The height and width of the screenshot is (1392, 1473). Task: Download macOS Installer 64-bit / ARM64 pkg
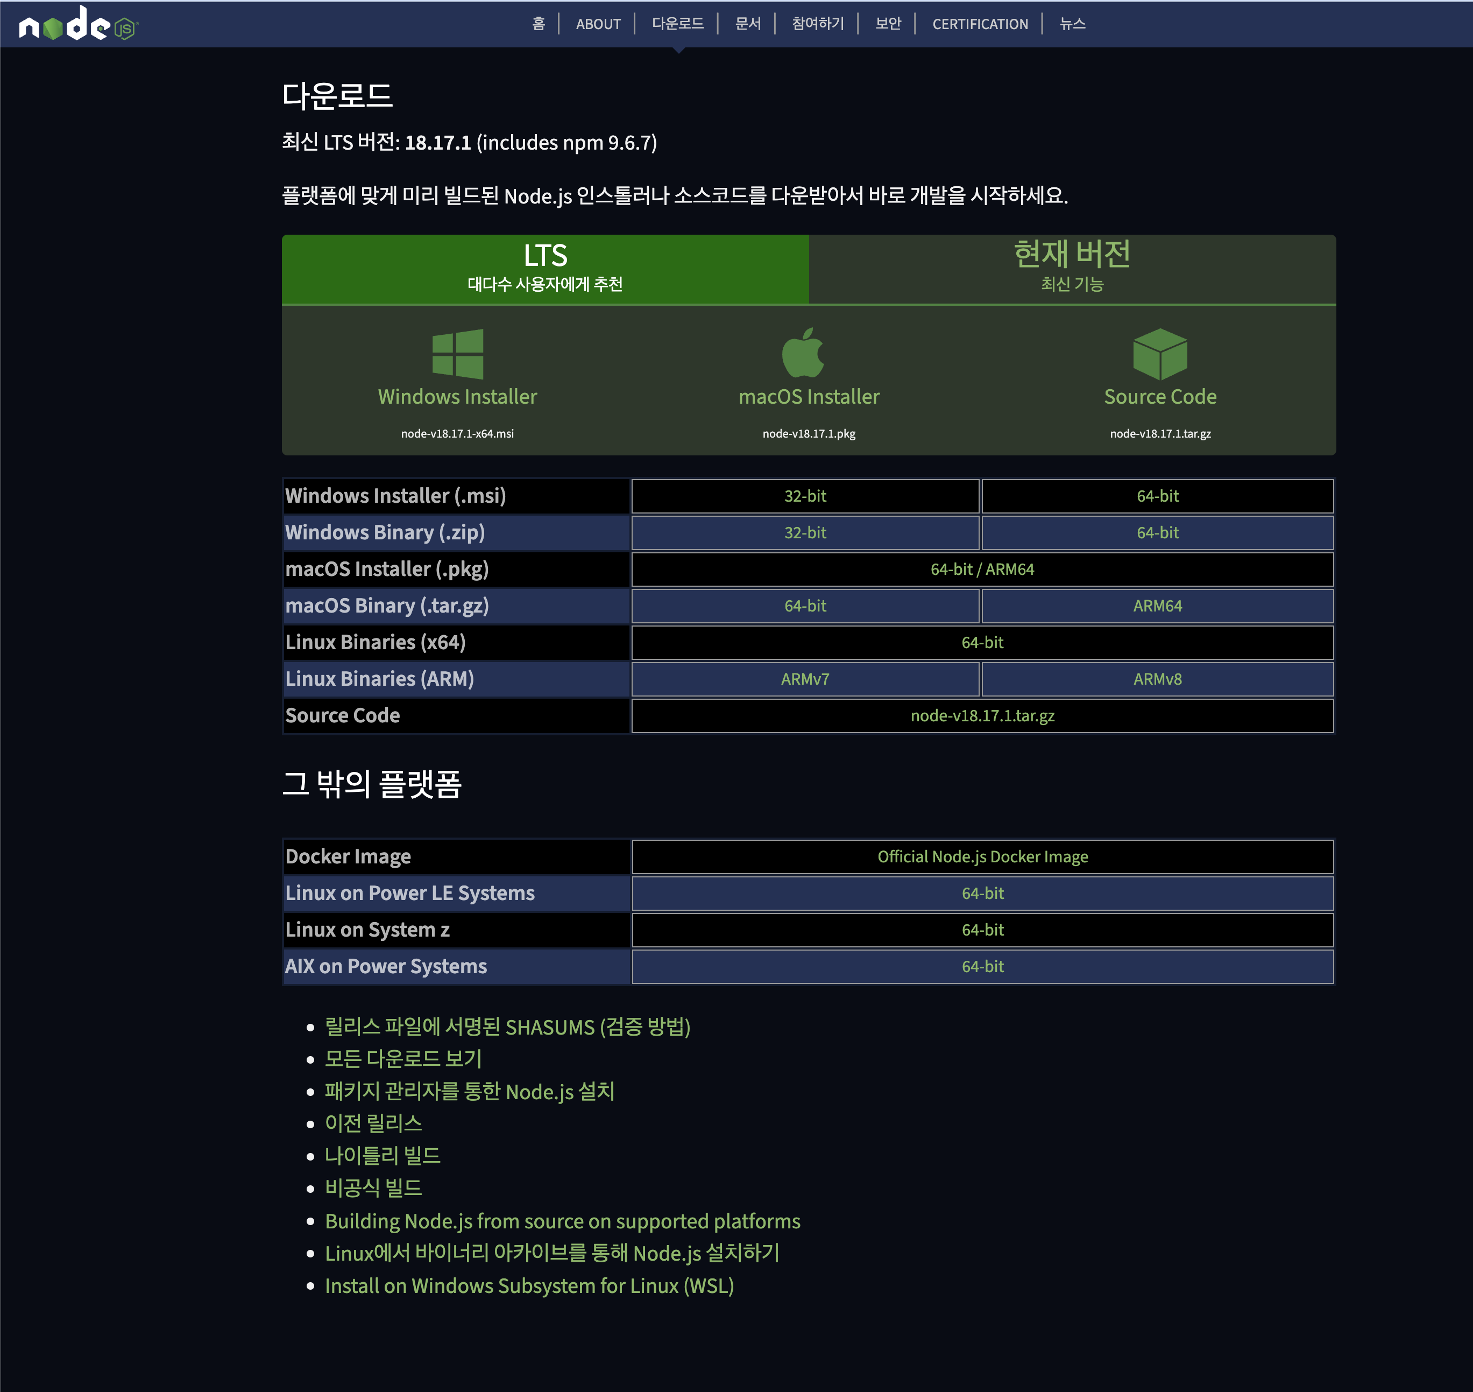click(981, 569)
